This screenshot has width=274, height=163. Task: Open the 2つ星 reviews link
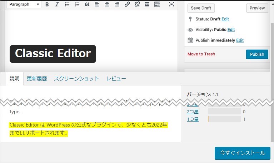[193, 112]
